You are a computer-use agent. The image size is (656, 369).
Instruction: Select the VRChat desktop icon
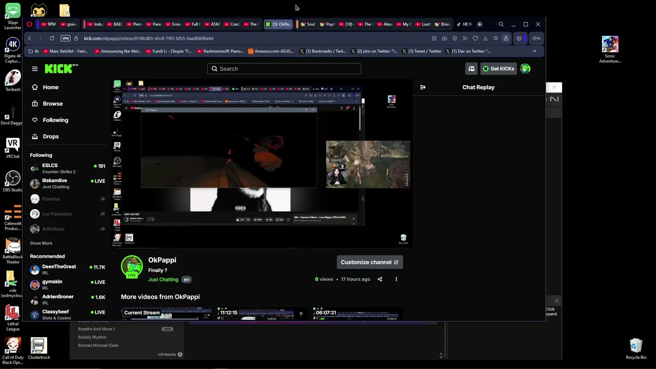click(x=13, y=148)
